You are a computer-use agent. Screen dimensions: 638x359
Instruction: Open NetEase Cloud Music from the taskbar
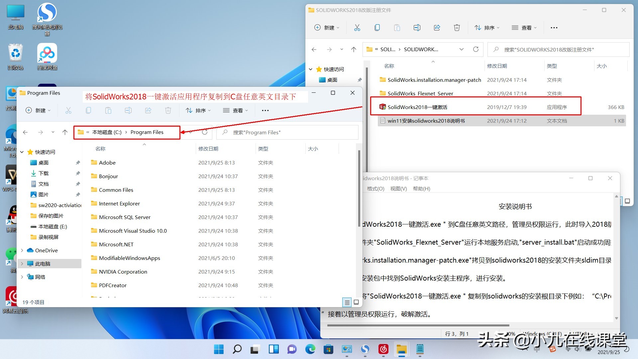pos(383,349)
